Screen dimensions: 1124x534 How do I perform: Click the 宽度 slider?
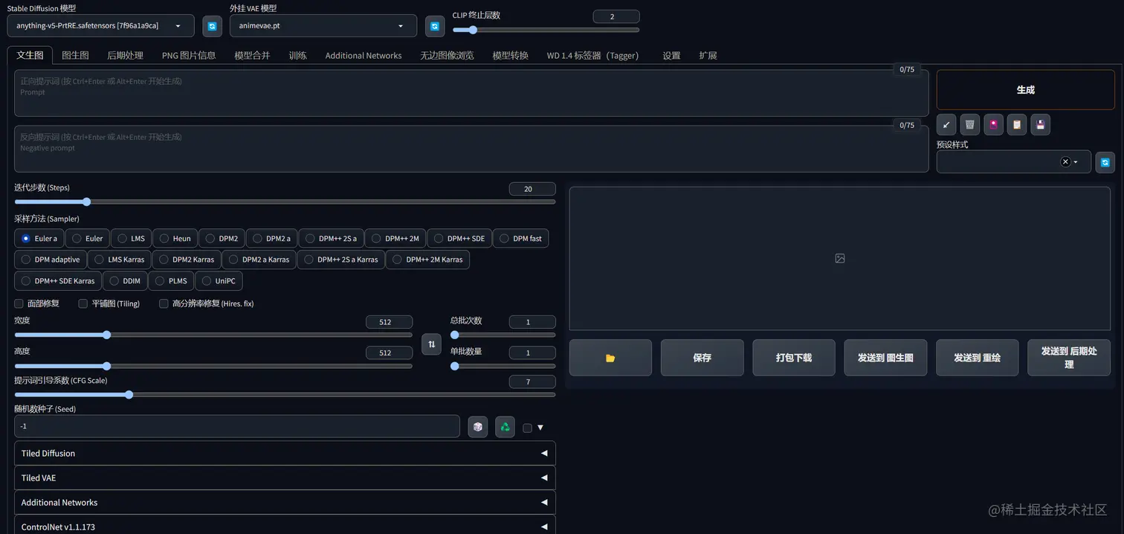click(x=213, y=335)
